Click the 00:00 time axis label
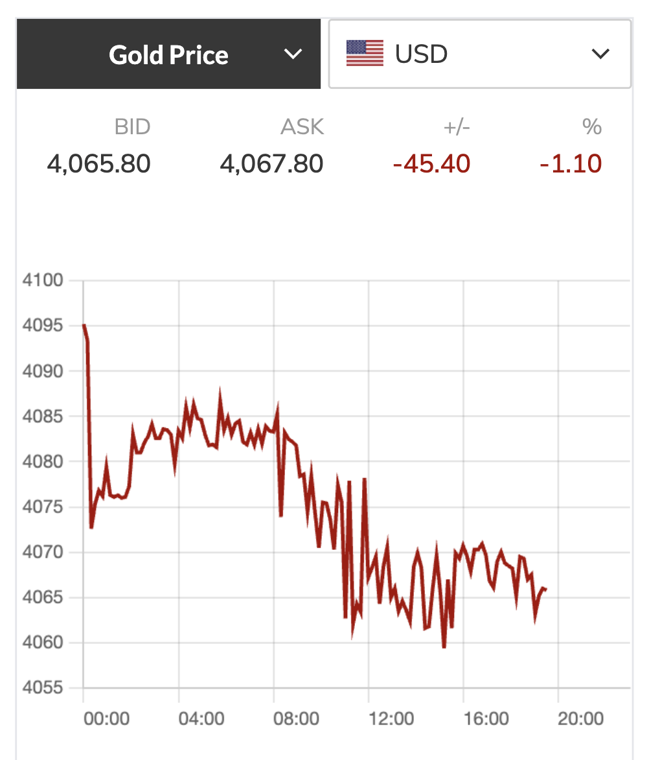 point(106,718)
